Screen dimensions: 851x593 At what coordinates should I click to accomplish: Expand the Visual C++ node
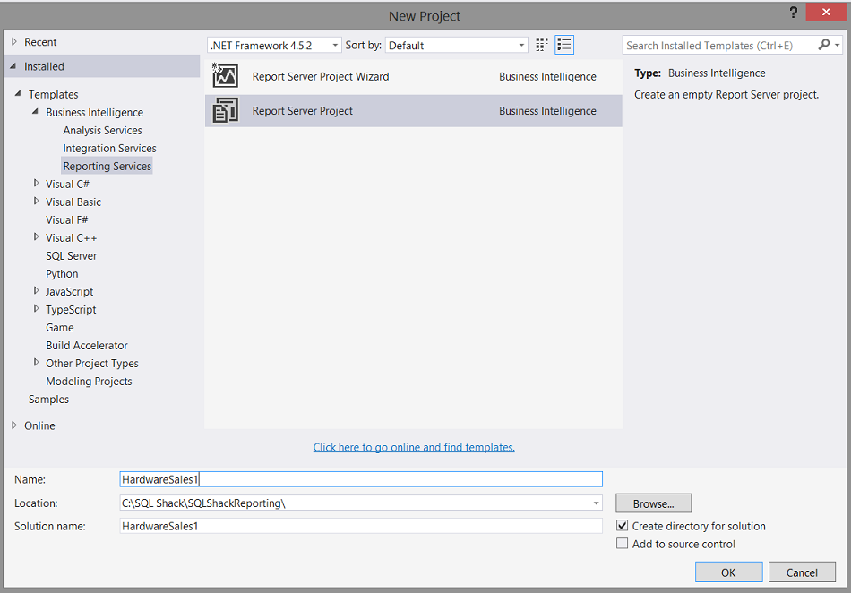tap(37, 237)
